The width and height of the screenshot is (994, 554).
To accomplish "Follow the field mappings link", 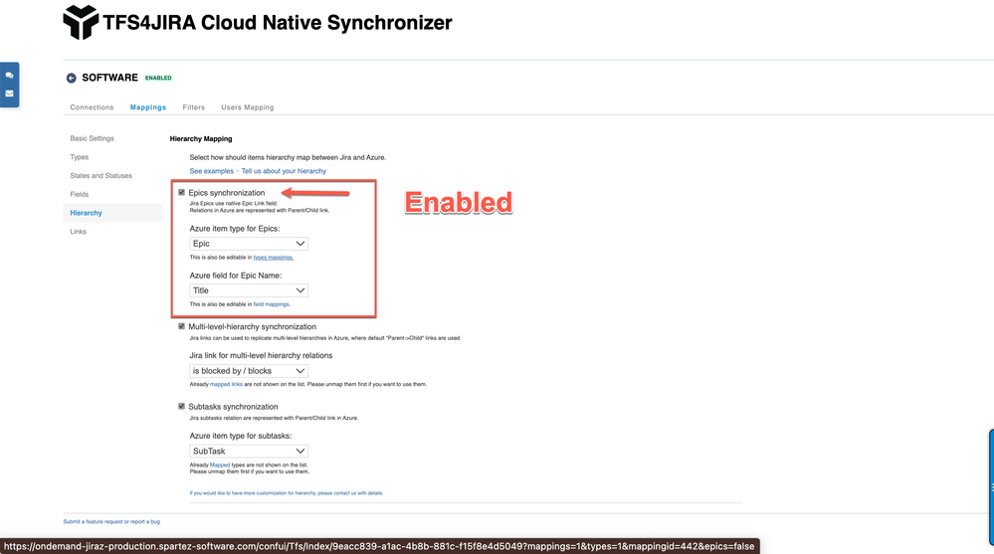I will [272, 304].
